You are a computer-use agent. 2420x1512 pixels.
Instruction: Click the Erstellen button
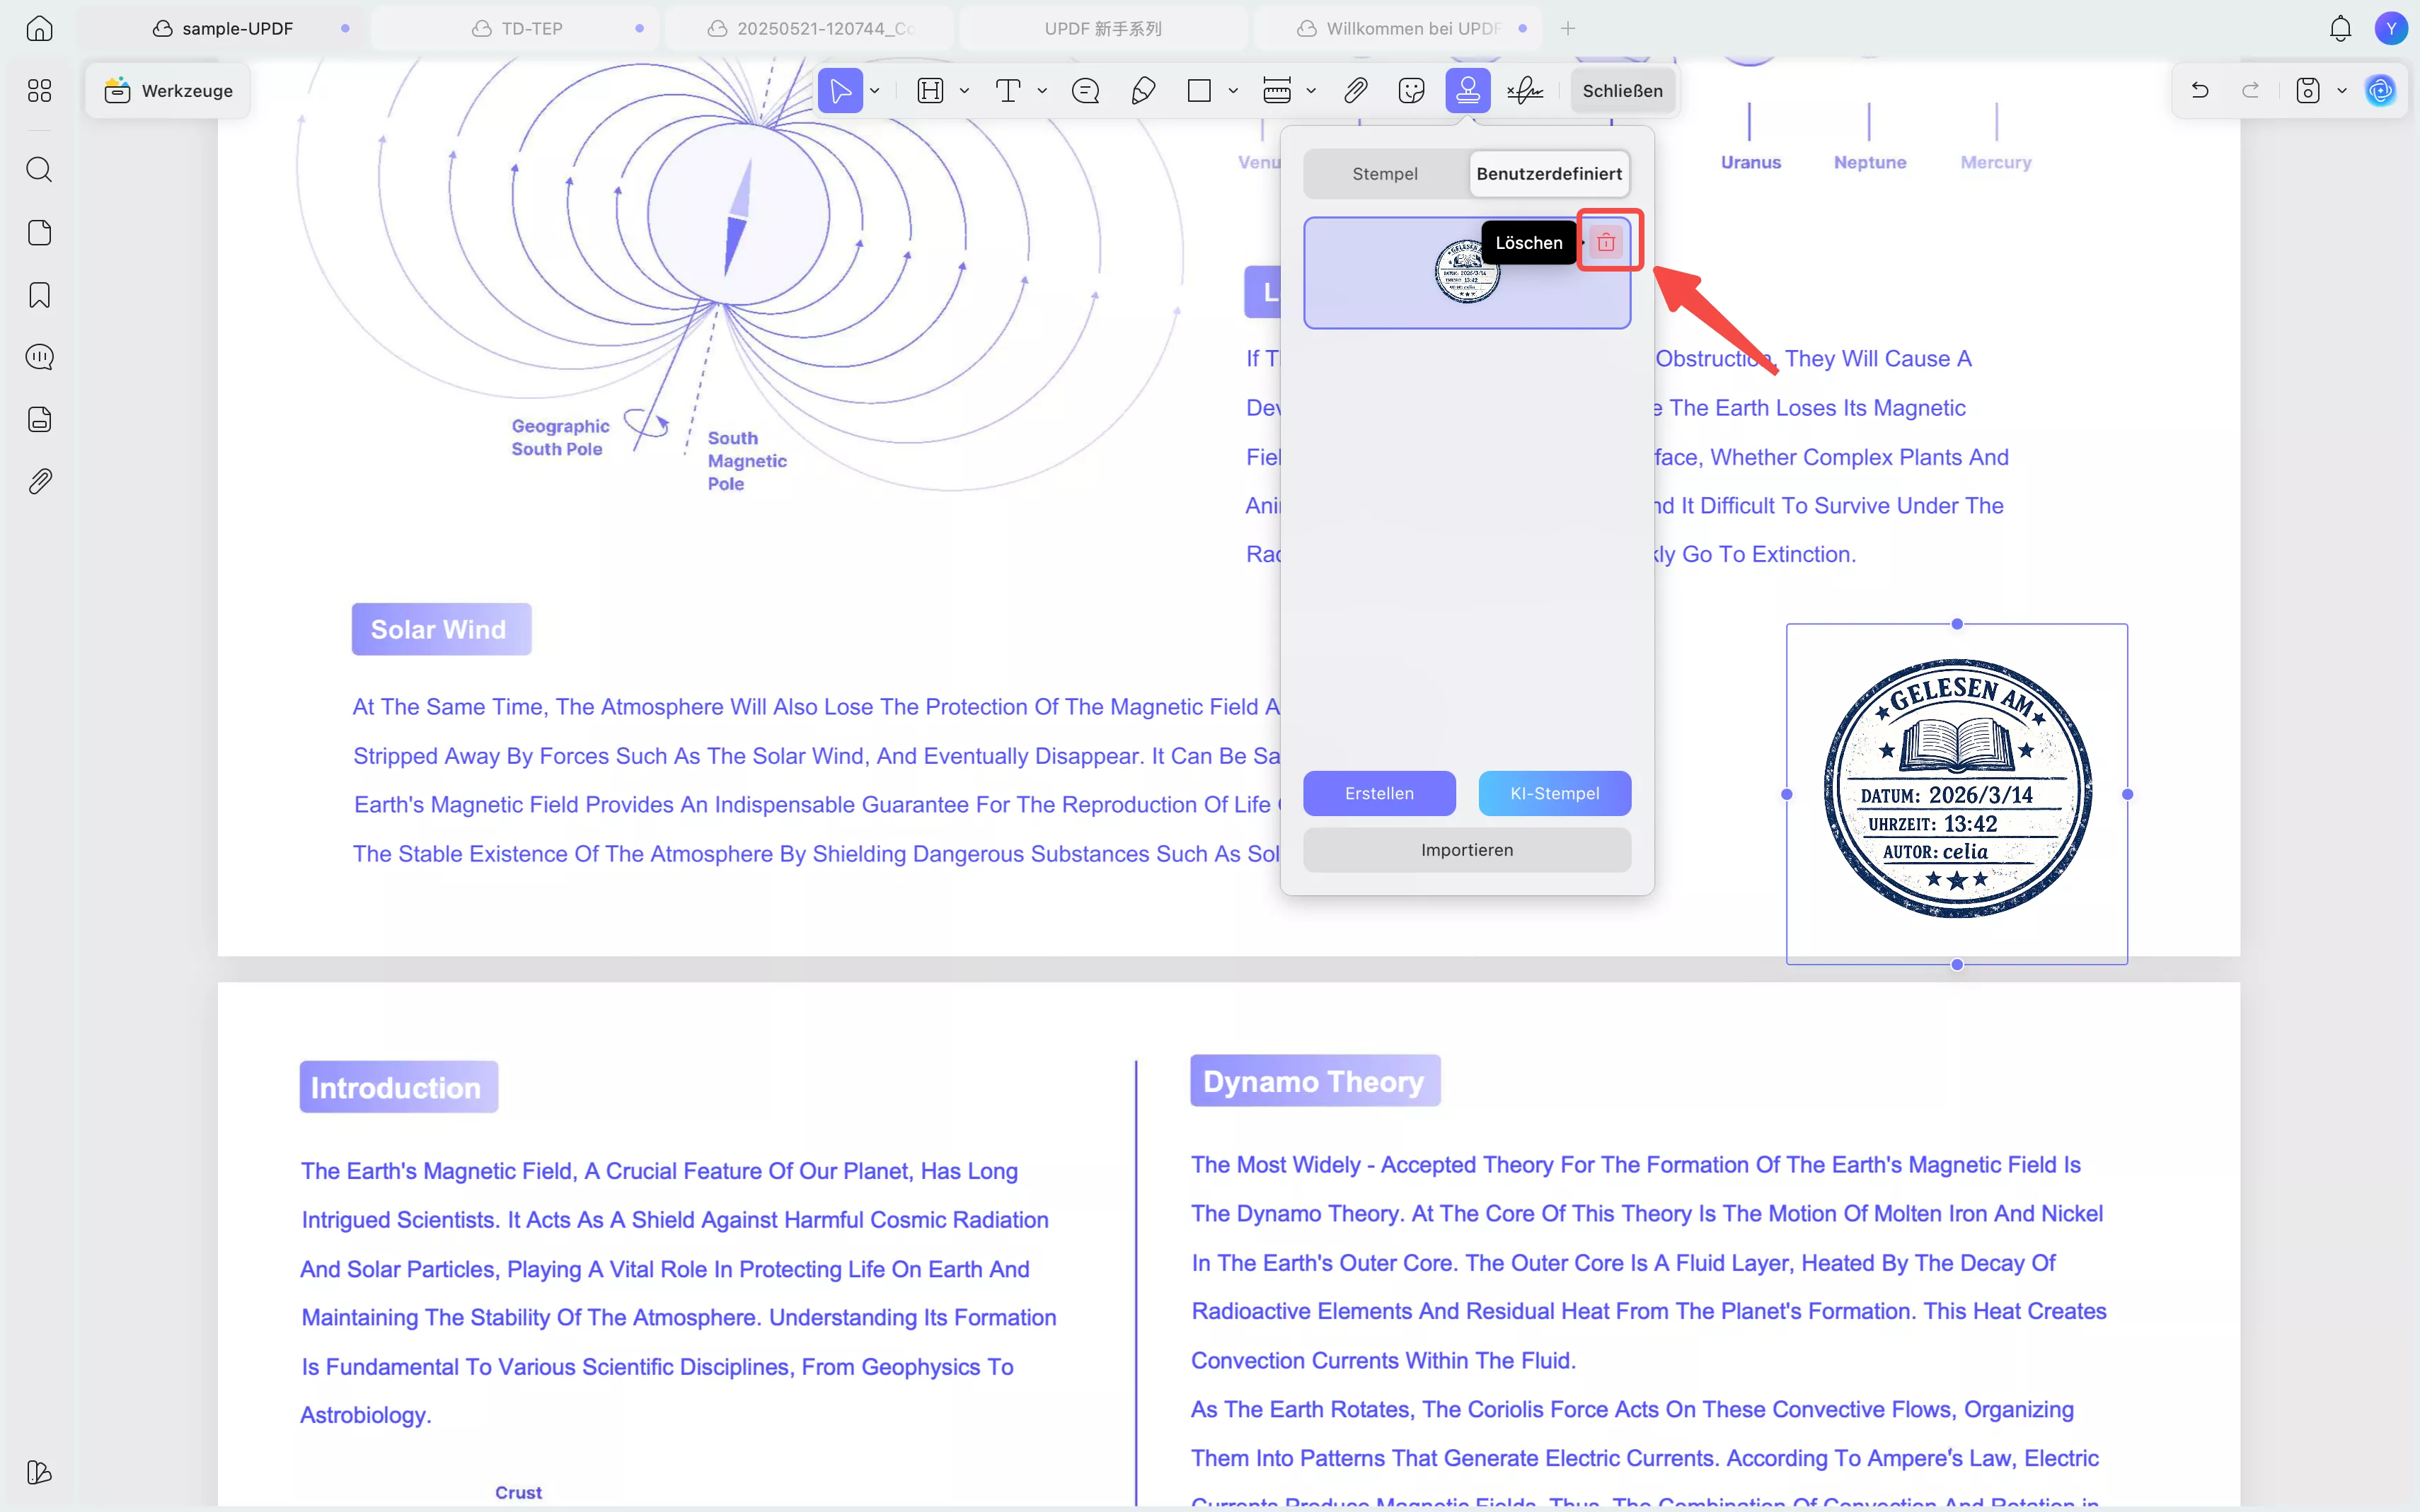coord(1378,793)
